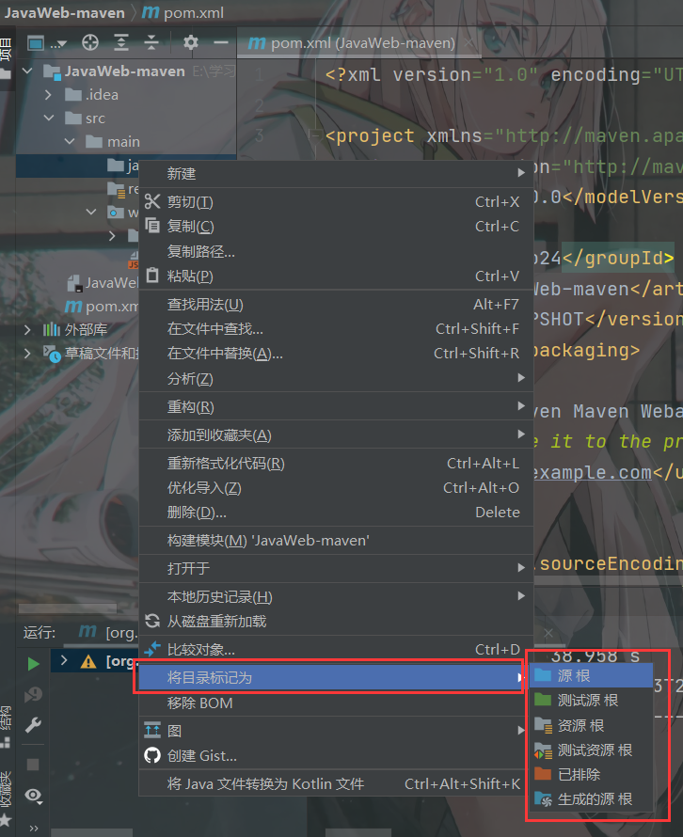683x837 pixels.
Task: Click the collapse all icon in Project toolbar
Action: tap(151, 42)
